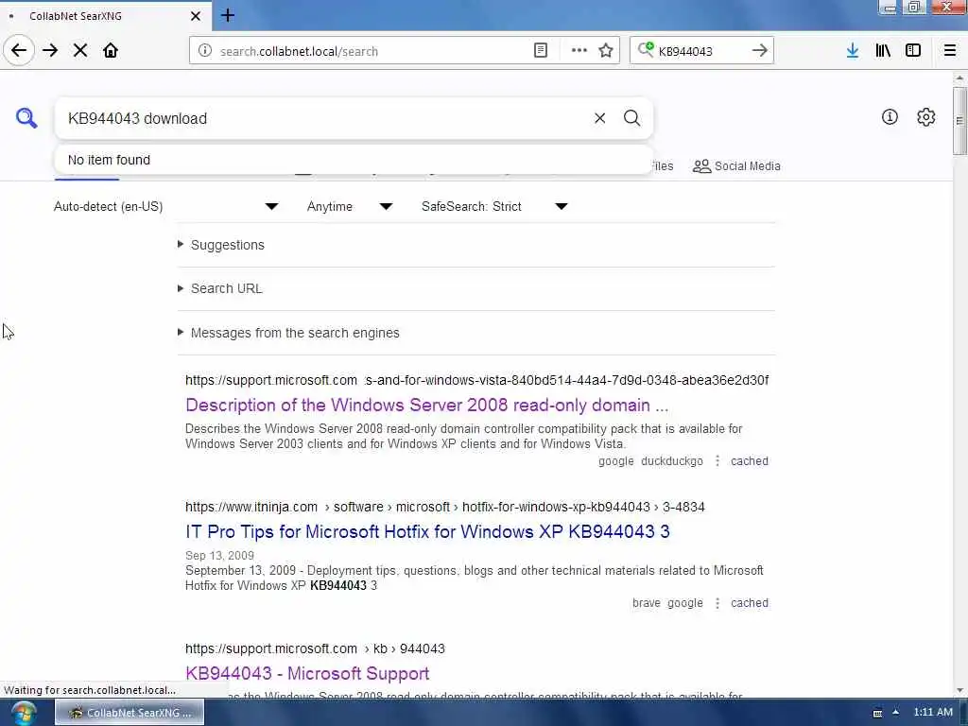This screenshot has height=726, width=968.
Task: Open cached copy of the itninja result
Action: point(750,603)
